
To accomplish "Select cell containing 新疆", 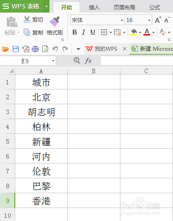I will click(x=41, y=141).
